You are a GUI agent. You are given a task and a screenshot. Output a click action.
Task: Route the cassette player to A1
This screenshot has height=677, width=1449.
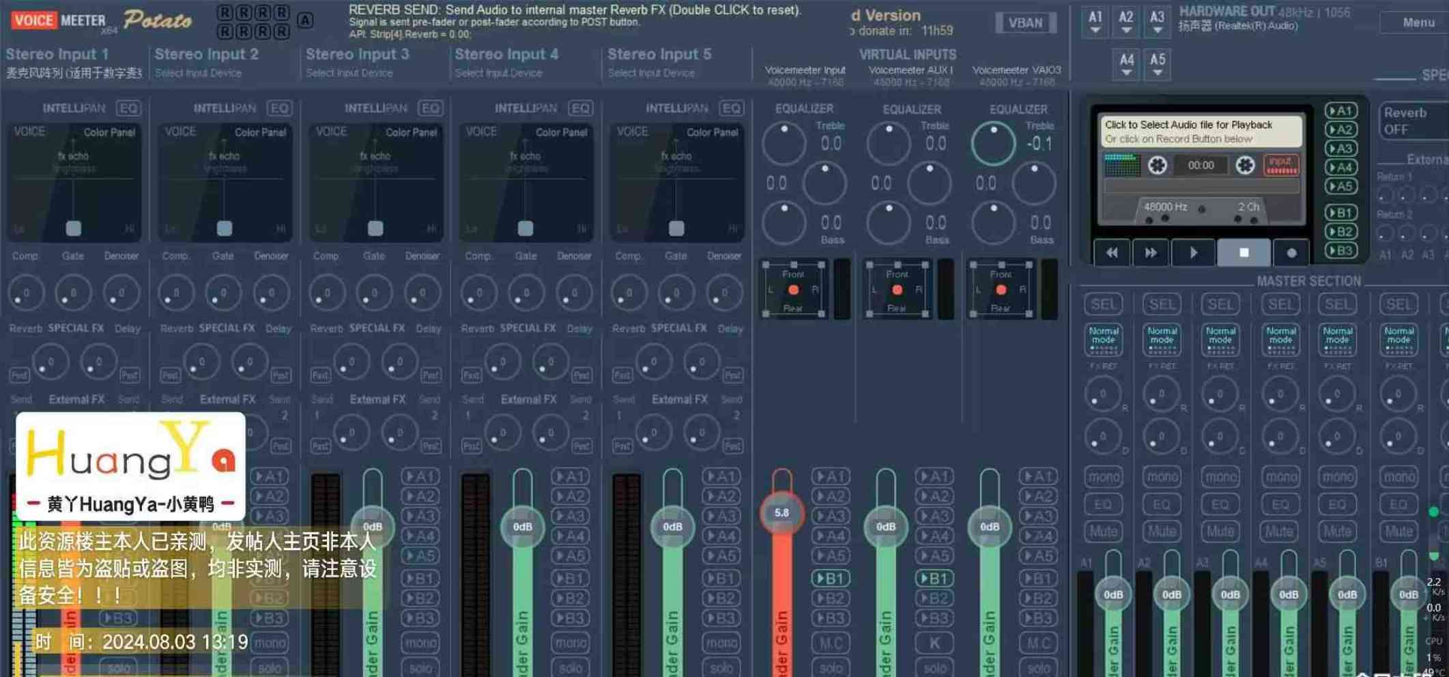coord(1340,111)
